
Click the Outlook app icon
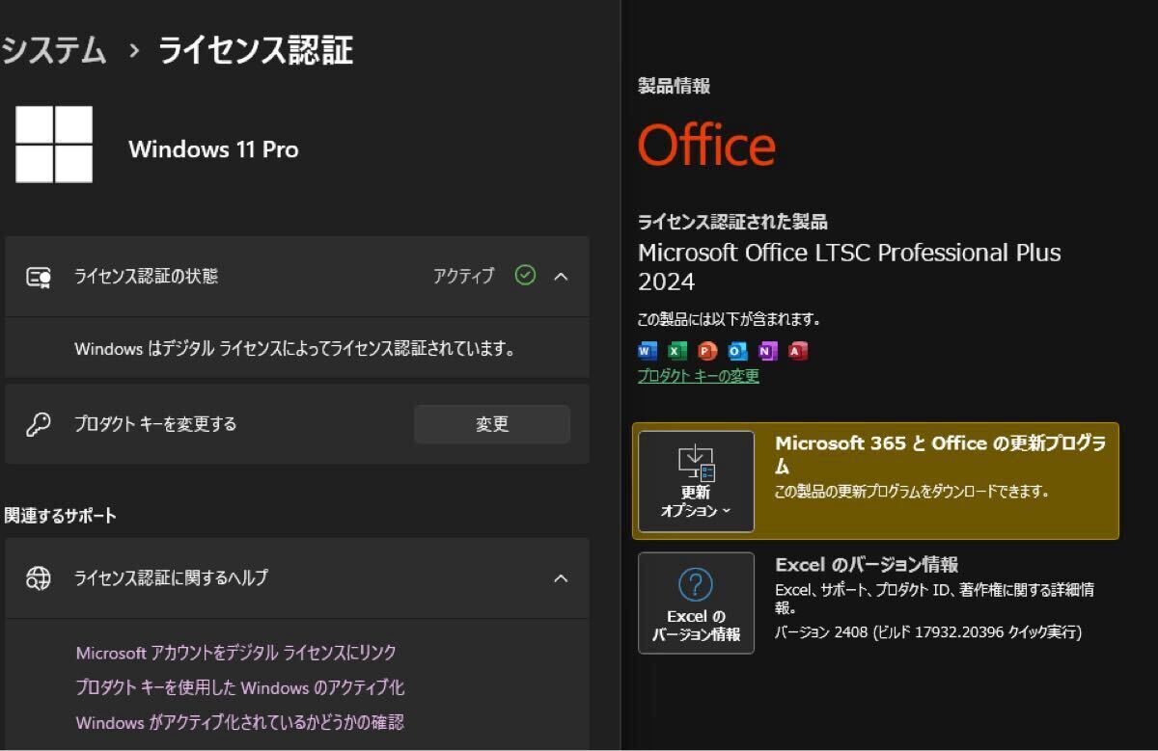click(x=737, y=351)
